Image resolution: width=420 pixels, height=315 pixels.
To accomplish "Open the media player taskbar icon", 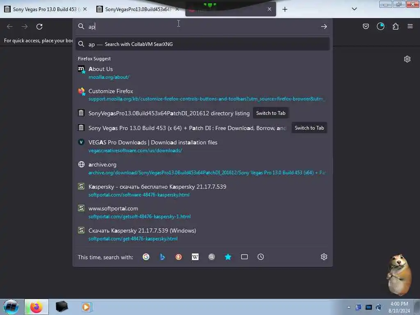I will point(86,307).
